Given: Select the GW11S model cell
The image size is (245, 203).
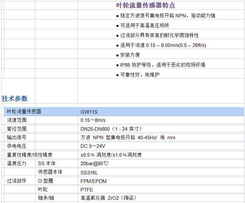Looking at the screenshot, I should (89, 112).
